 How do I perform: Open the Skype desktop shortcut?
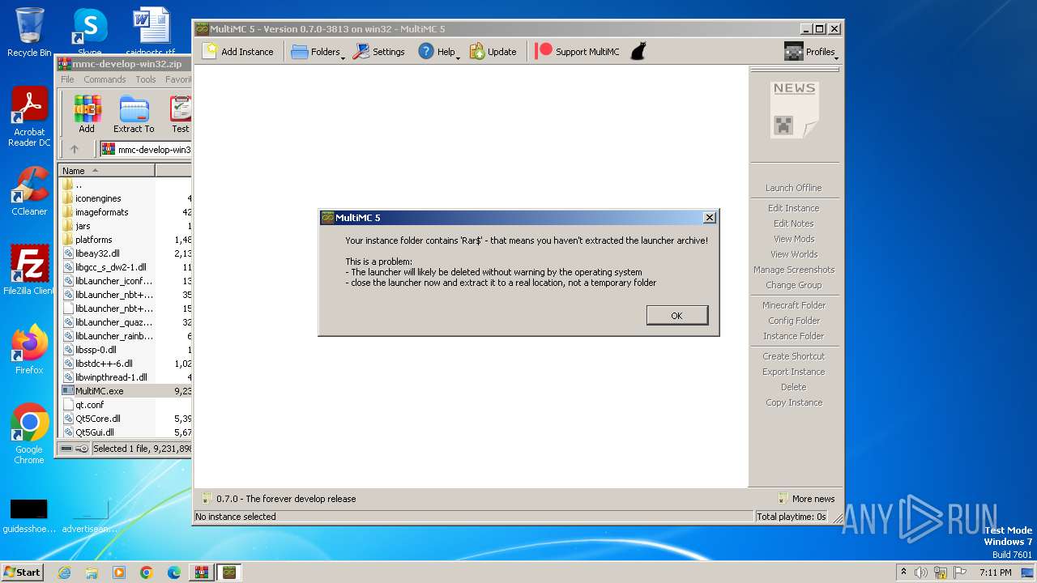pos(90,32)
